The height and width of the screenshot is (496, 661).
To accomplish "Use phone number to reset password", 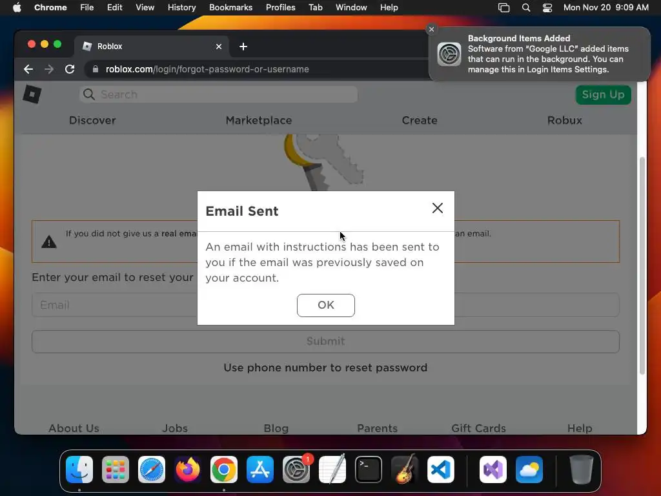I will [x=325, y=367].
